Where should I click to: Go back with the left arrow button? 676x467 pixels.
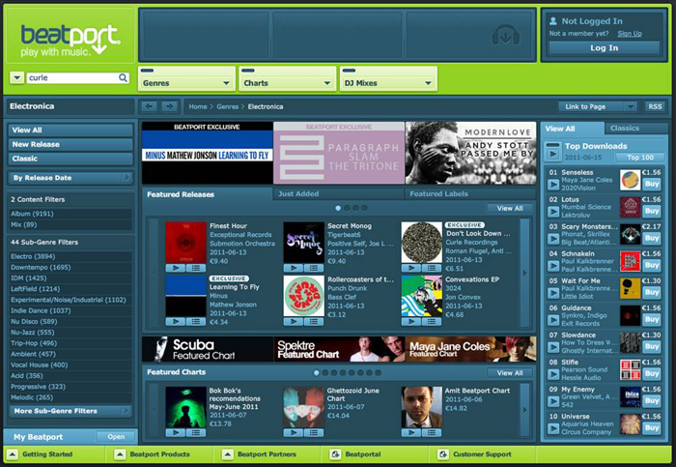[150, 106]
